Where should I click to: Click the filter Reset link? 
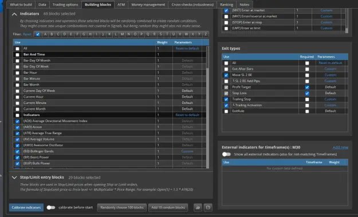27,34
